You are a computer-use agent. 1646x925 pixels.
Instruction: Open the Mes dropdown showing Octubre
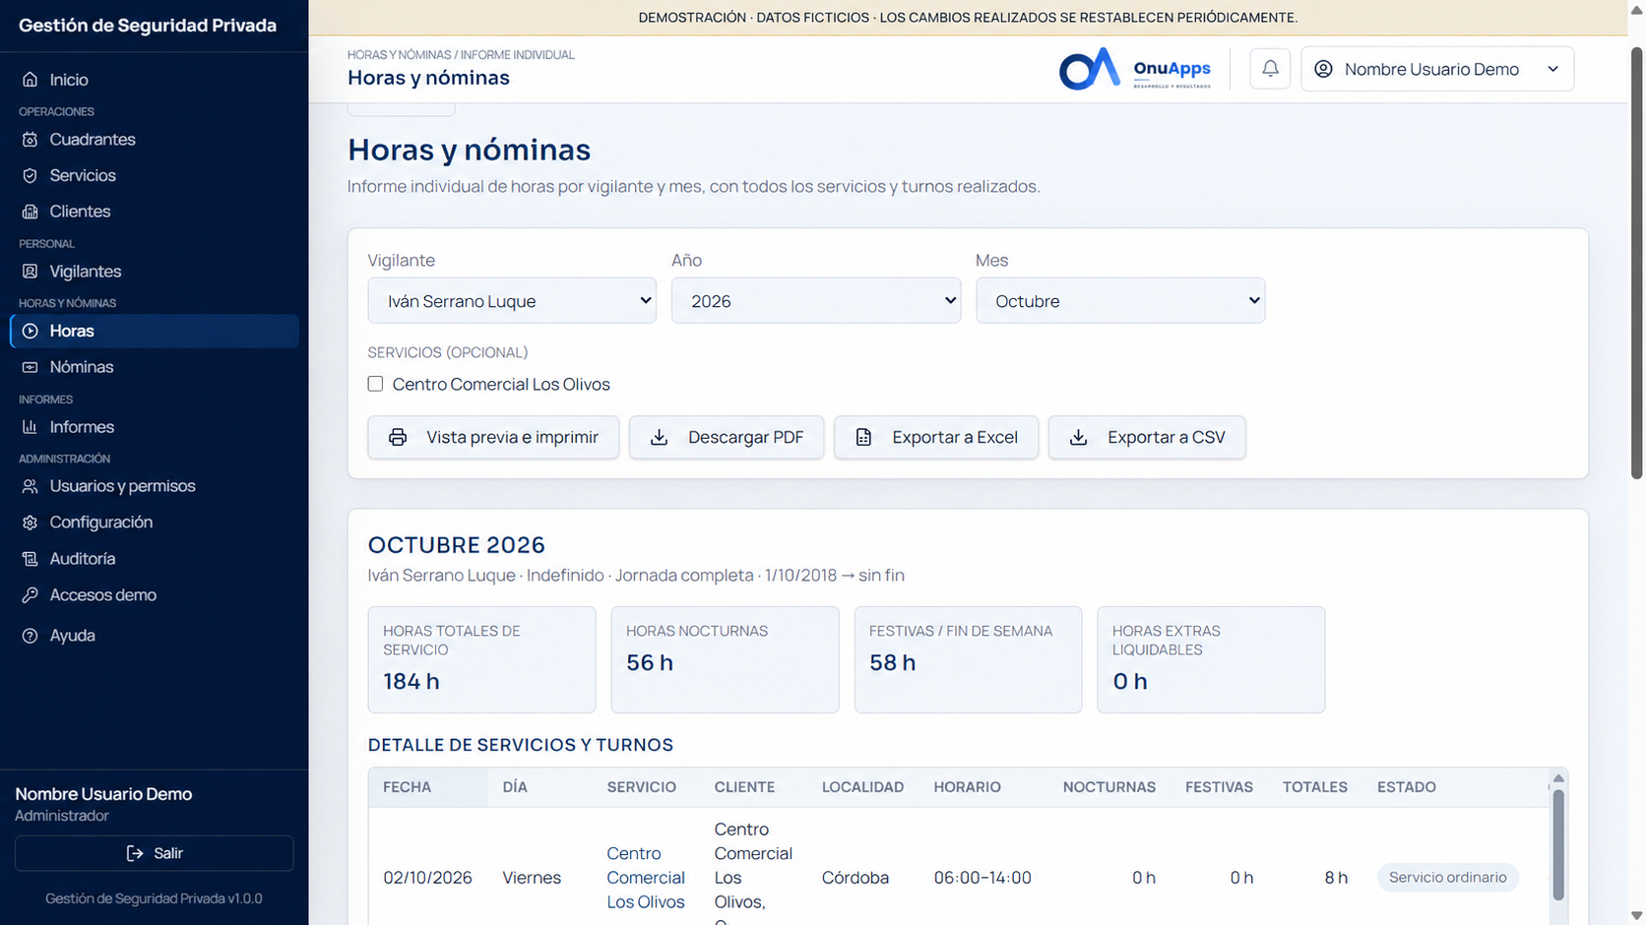click(1120, 300)
